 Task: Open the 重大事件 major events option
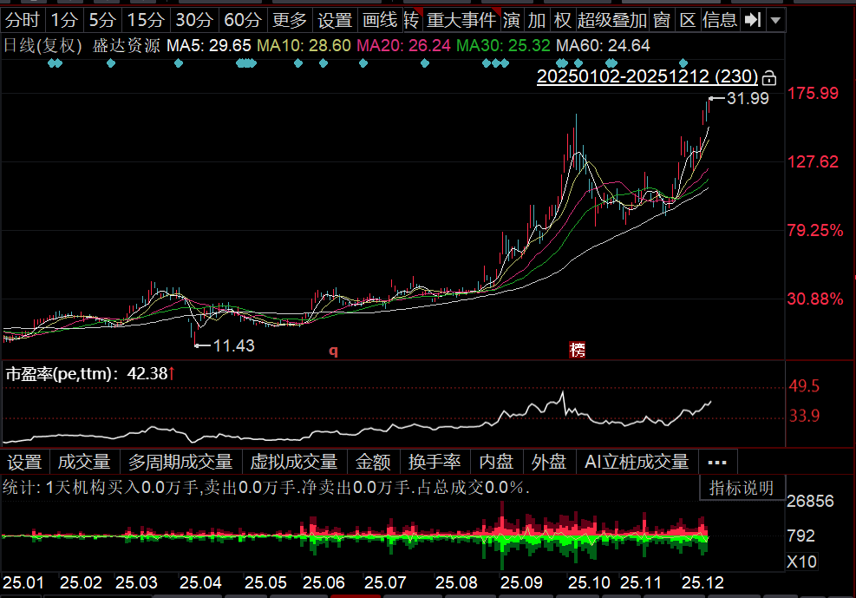tap(461, 20)
